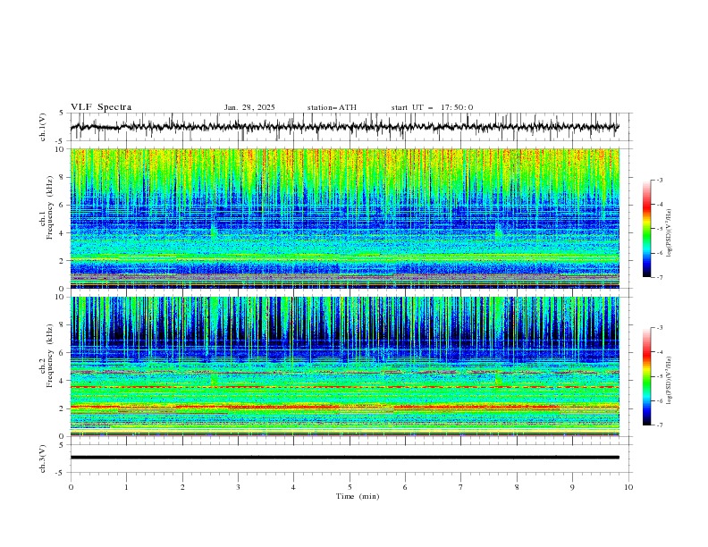Viewport: 708px width, 547px height.
Task: Click the time axis tick label 7
Action: 461,487
